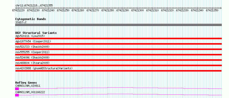Click the magenta exon block of NM_020811
This screenshot has height=98, width=229.
(x=17, y=89)
